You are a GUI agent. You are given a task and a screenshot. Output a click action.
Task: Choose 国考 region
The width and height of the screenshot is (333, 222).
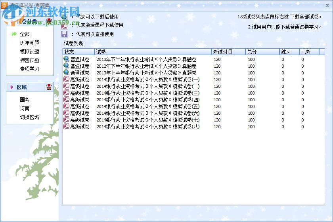25,100
